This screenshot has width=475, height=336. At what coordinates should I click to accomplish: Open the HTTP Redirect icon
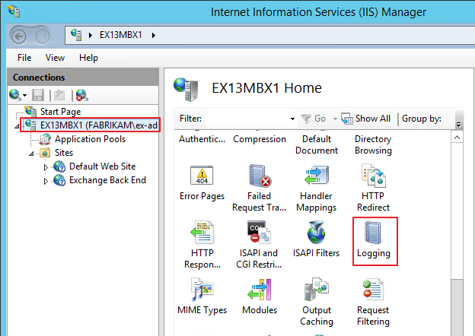pyautogui.click(x=374, y=176)
